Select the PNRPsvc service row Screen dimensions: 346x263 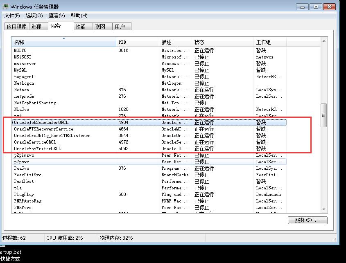coord(149,207)
